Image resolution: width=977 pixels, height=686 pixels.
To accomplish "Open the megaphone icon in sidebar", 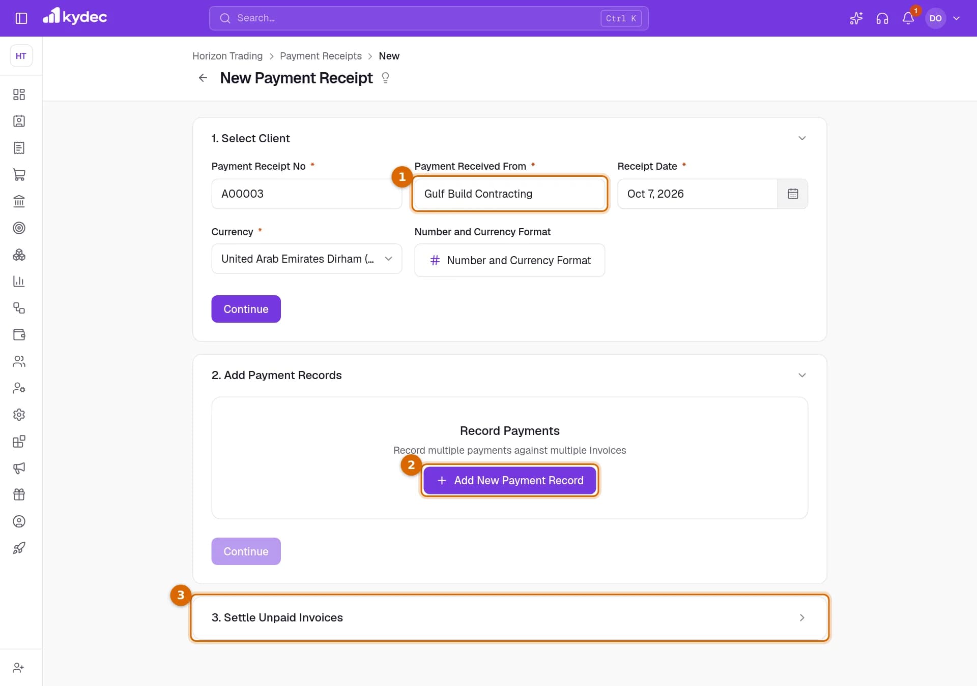I will coord(19,468).
